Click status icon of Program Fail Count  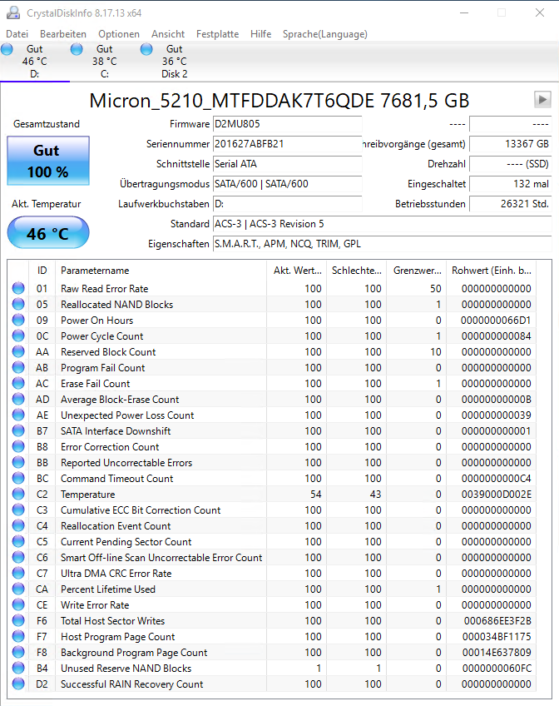pyautogui.click(x=18, y=367)
